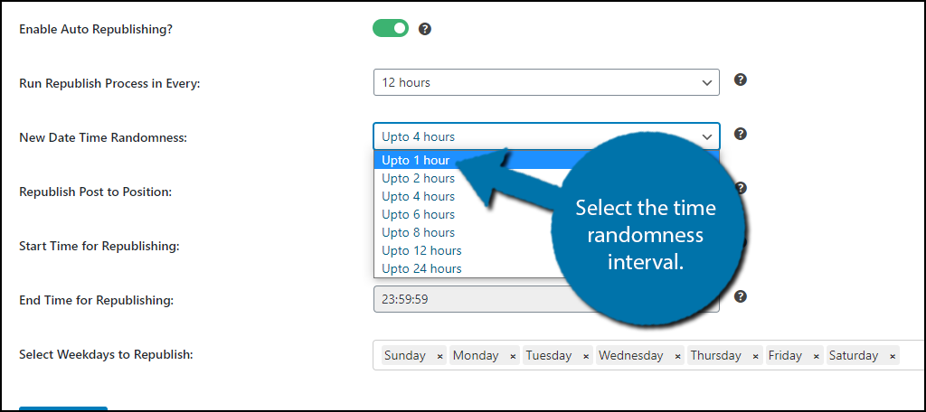The image size is (926, 412).
Task: Remove Monday from weekdays list
Action: click(513, 356)
